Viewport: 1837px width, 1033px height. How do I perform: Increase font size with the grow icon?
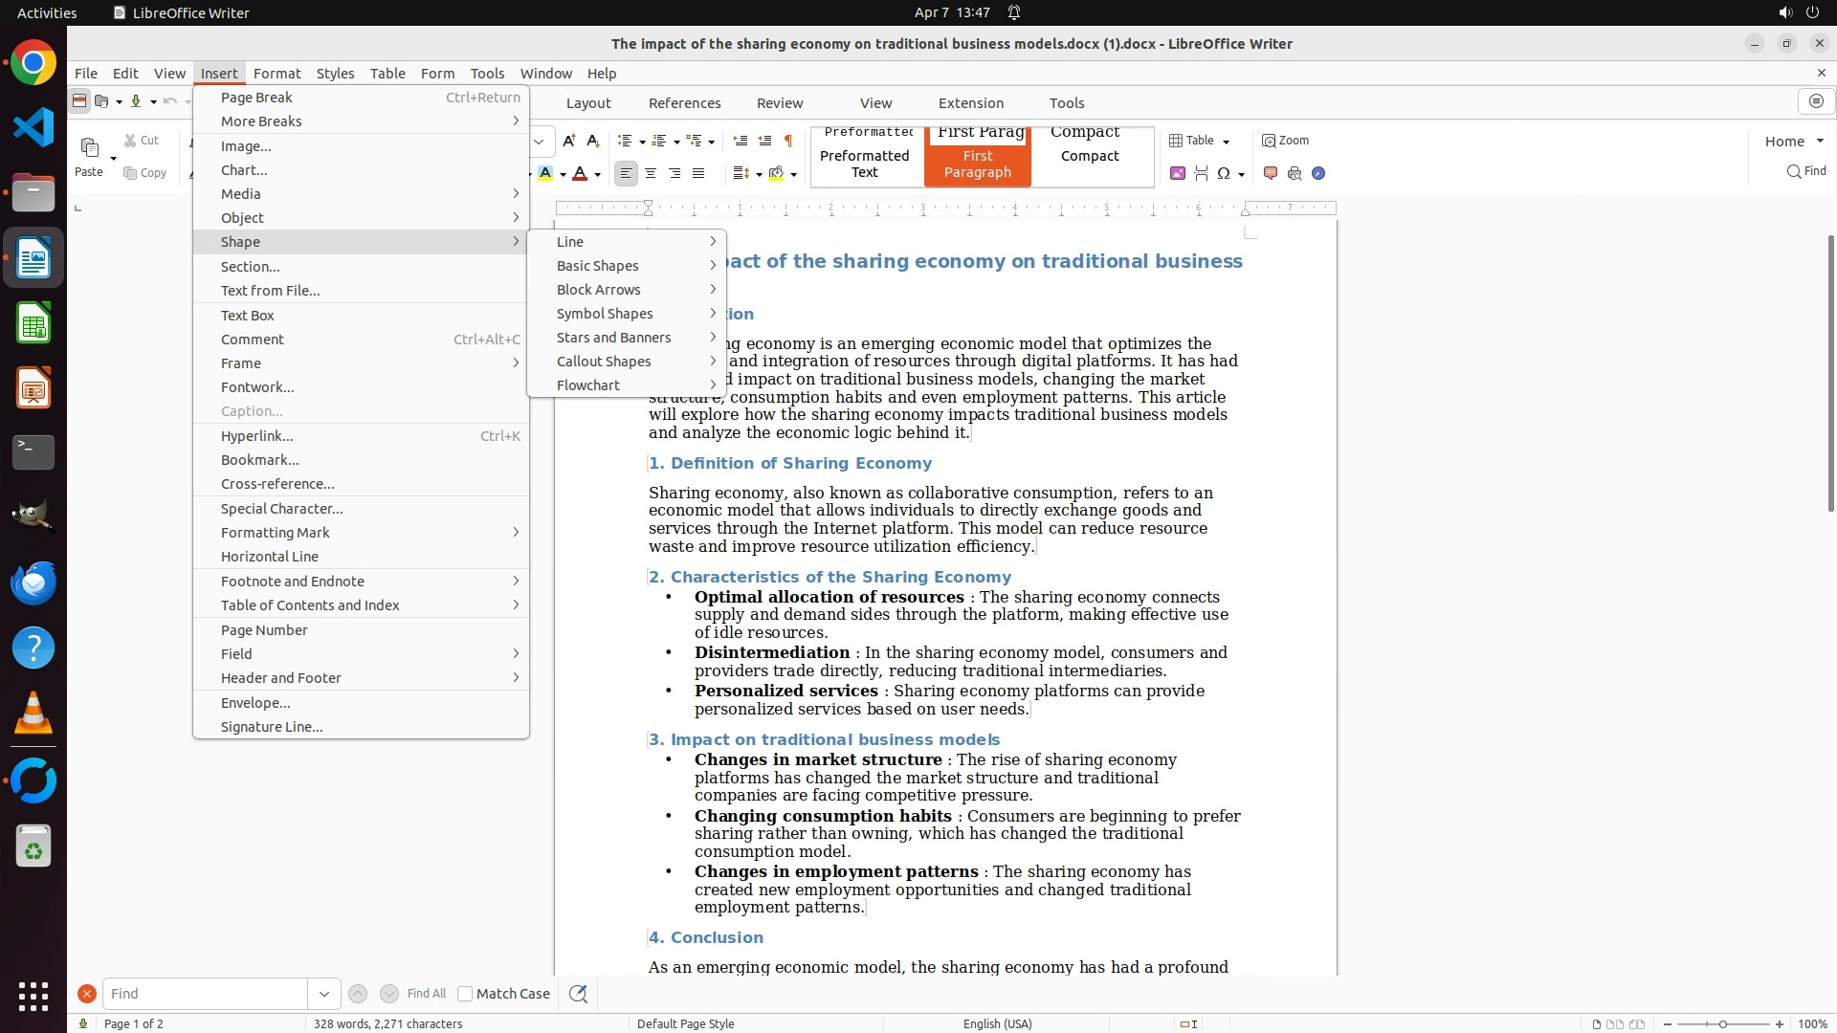tap(569, 141)
